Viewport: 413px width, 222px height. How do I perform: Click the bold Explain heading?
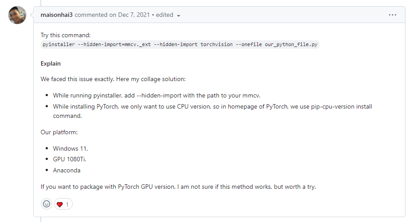coord(51,63)
